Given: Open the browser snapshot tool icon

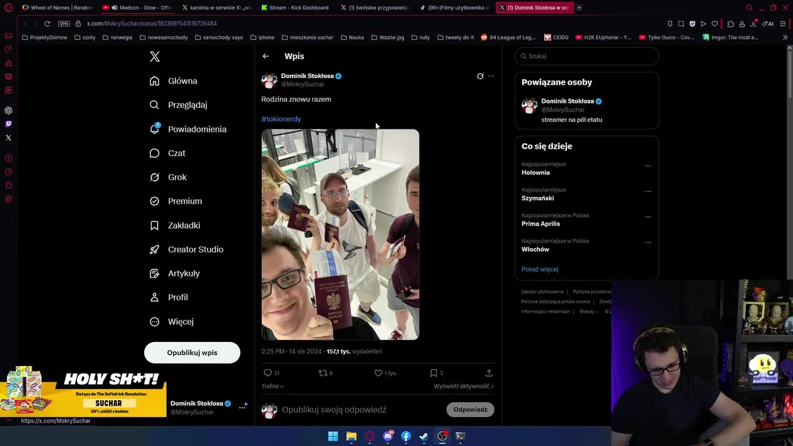Looking at the screenshot, I should click(681, 24).
